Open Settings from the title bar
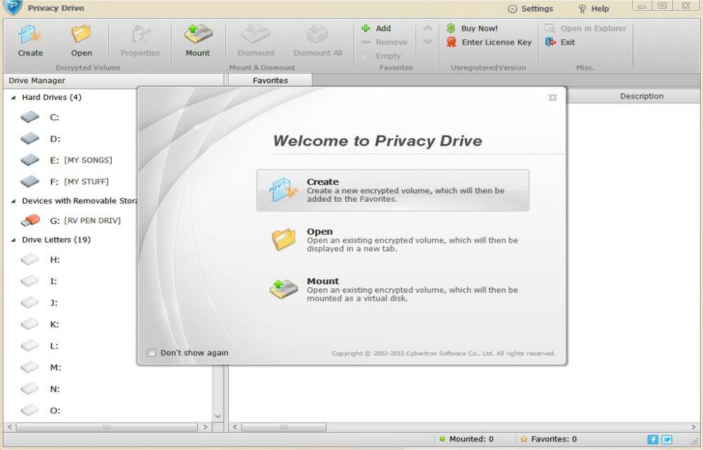 click(530, 8)
